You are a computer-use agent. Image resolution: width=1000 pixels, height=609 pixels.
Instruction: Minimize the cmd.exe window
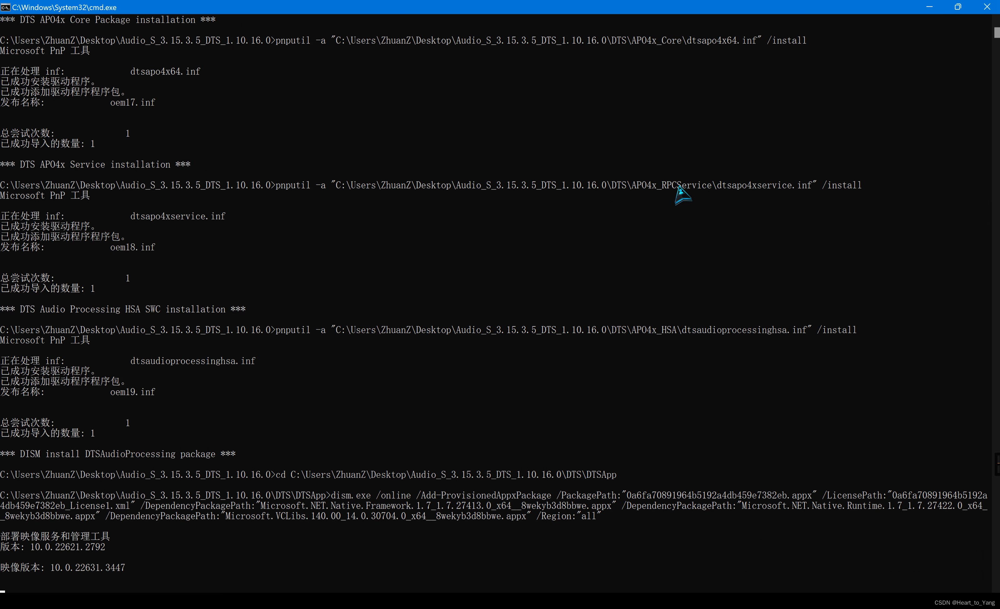tap(929, 7)
